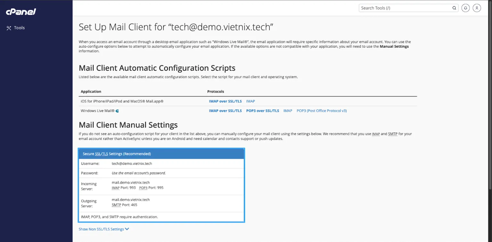Click the underlined SMTP term under Outgoing Server
The height and width of the screenshot is (242, 492).
click(116, 205)
